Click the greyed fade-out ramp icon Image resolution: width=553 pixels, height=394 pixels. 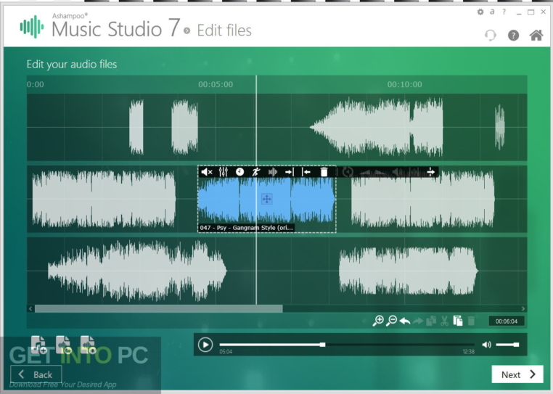pyautogui.click(x=381, y=173)
